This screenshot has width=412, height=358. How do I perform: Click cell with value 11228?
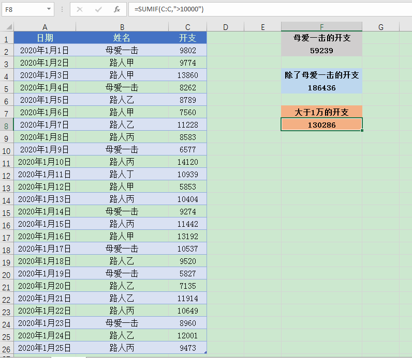point(187,124)
